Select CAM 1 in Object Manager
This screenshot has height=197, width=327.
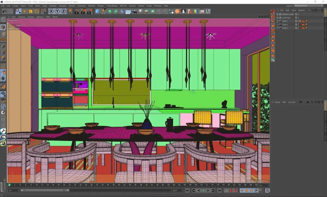(x=285, y=21)
